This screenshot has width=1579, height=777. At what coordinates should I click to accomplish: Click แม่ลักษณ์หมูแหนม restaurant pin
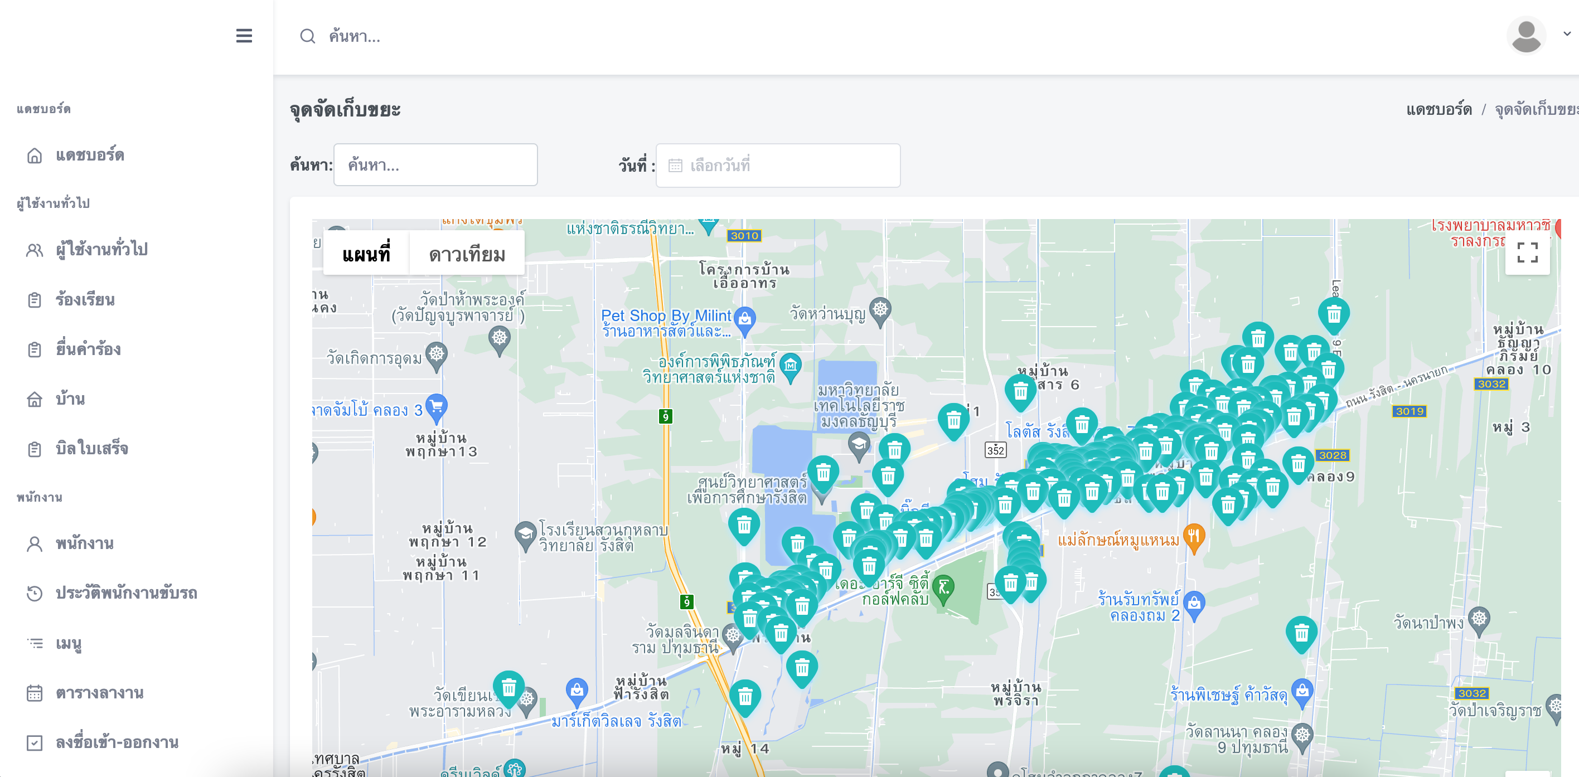1193,538
